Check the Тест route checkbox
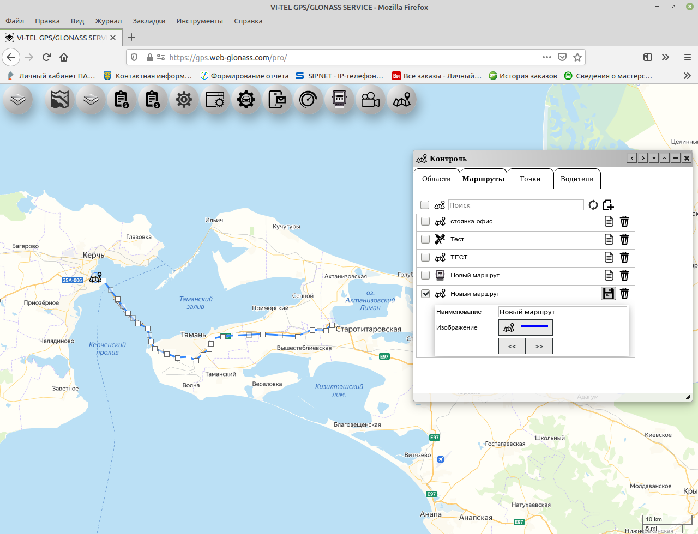 (x=425, y=239)
